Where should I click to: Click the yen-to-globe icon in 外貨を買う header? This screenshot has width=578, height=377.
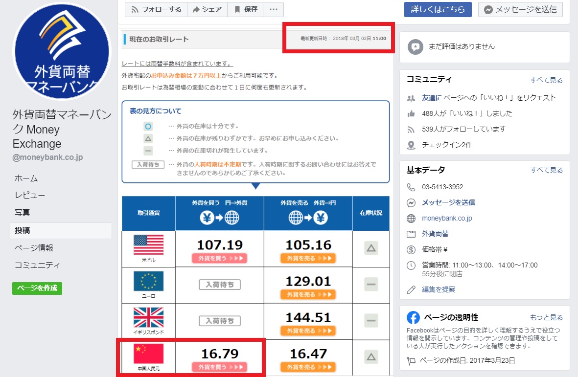(219, 218)
